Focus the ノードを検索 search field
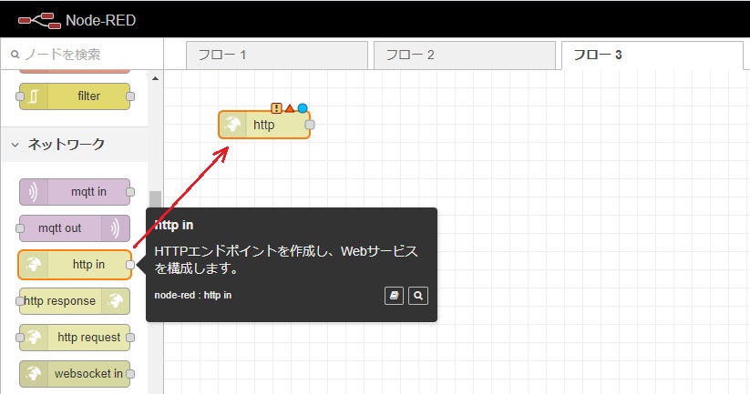 pyautogui.click(x=82, y=54)
